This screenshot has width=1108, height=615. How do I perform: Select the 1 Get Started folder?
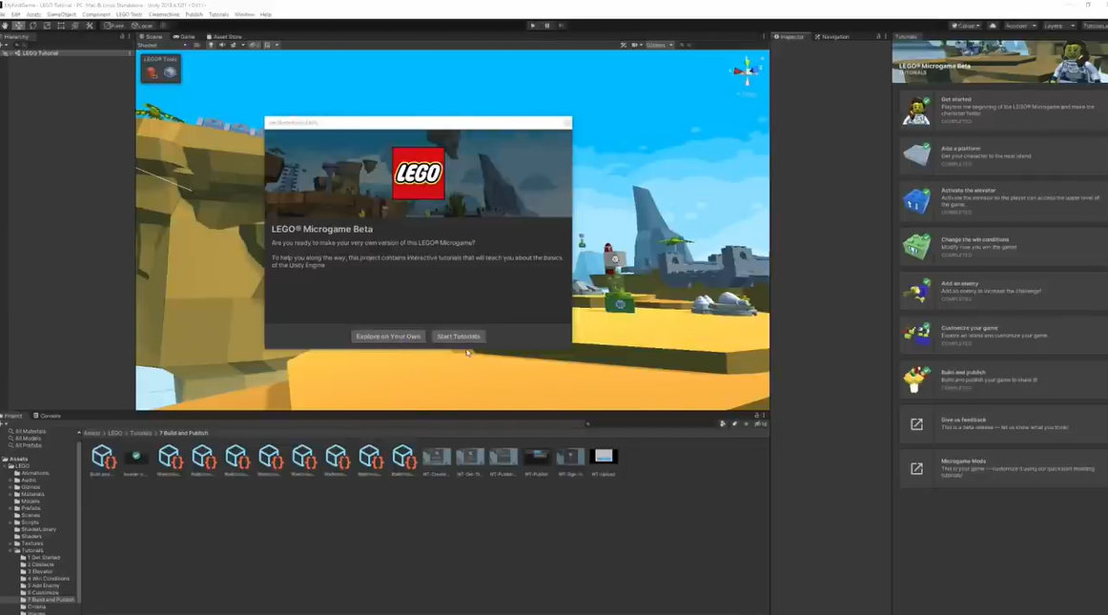[x=44, y=557]
